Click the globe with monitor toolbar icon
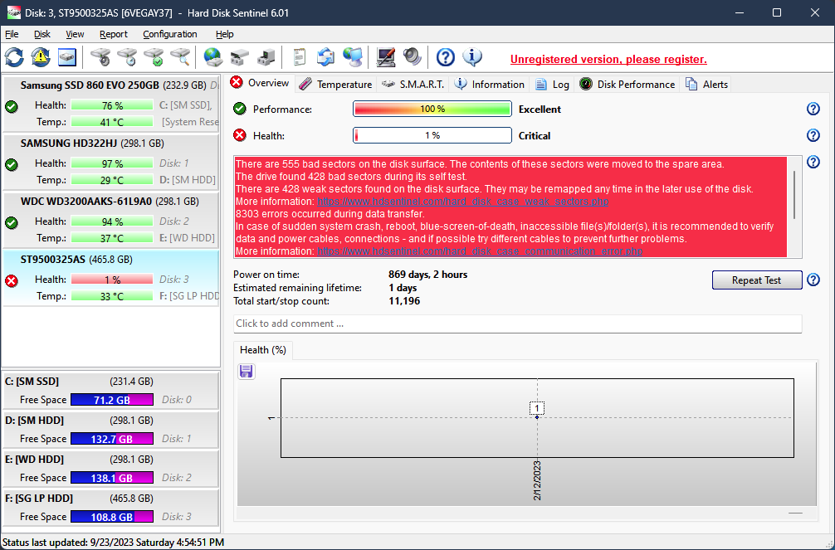 pos(352,57)
